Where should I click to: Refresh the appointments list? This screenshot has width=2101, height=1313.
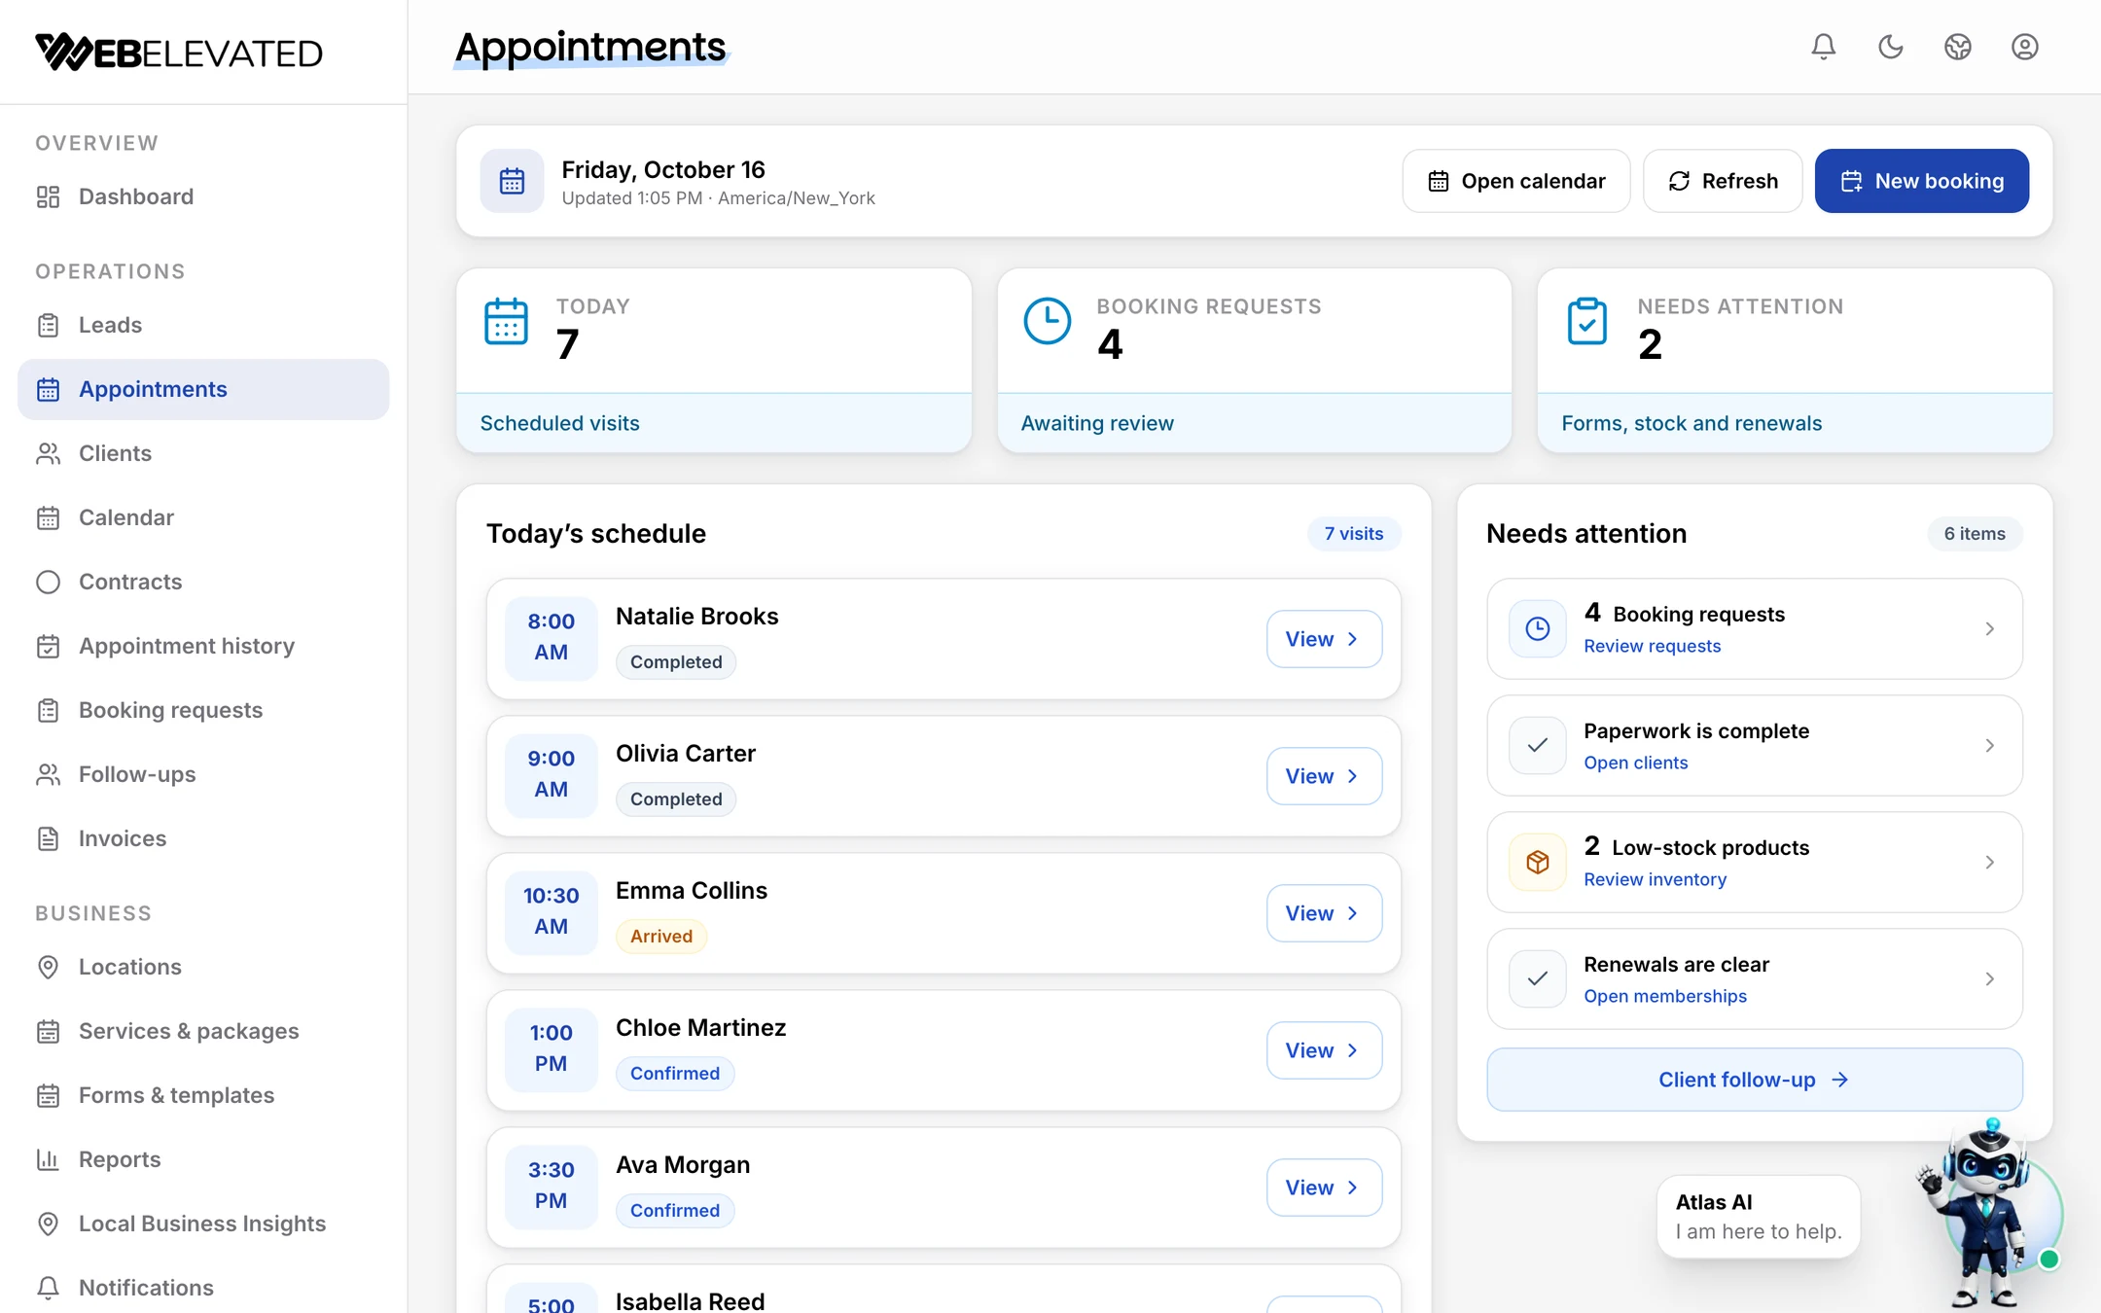pyautogui.click(x=1723, y=181)
